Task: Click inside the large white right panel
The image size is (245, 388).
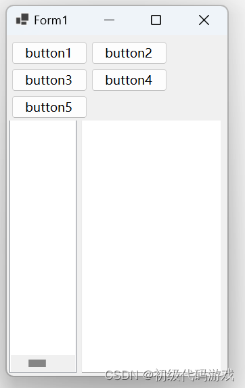Action: pyautogui.click(x=151, y=246)
